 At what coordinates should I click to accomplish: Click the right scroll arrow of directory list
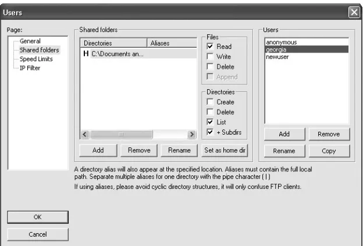point(192,134)
